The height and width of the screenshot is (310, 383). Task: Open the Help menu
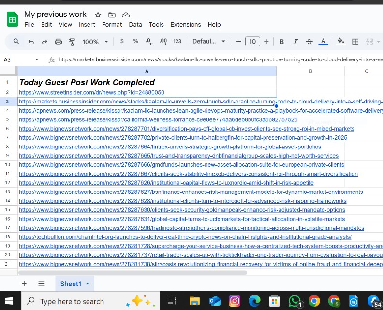(214, 25)
